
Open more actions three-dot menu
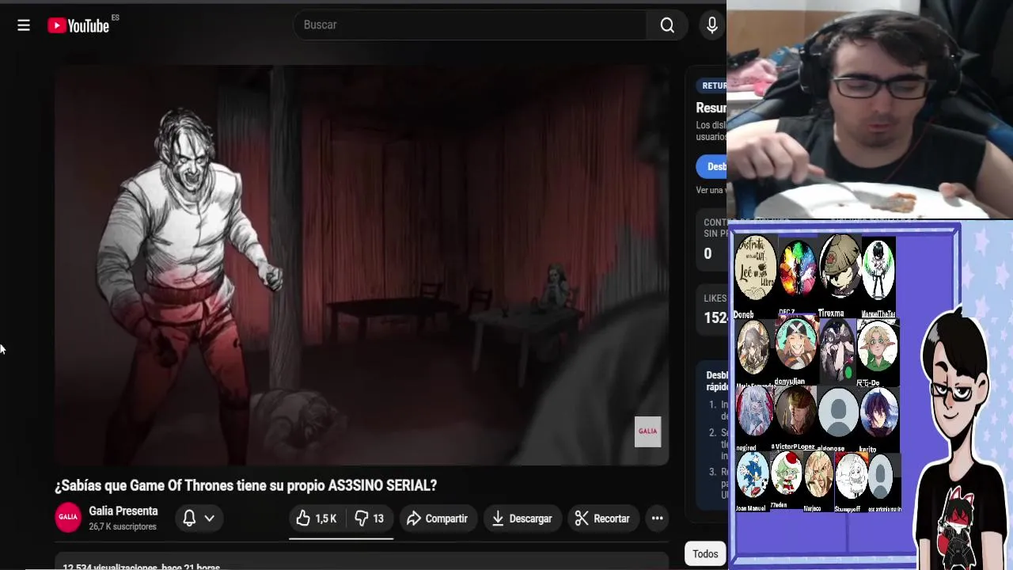[x=657, y=519]
